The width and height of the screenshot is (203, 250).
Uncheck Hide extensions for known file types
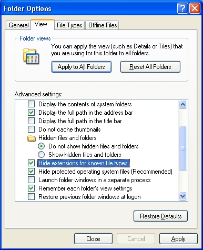pyautogui.click(x=32, y=163)
